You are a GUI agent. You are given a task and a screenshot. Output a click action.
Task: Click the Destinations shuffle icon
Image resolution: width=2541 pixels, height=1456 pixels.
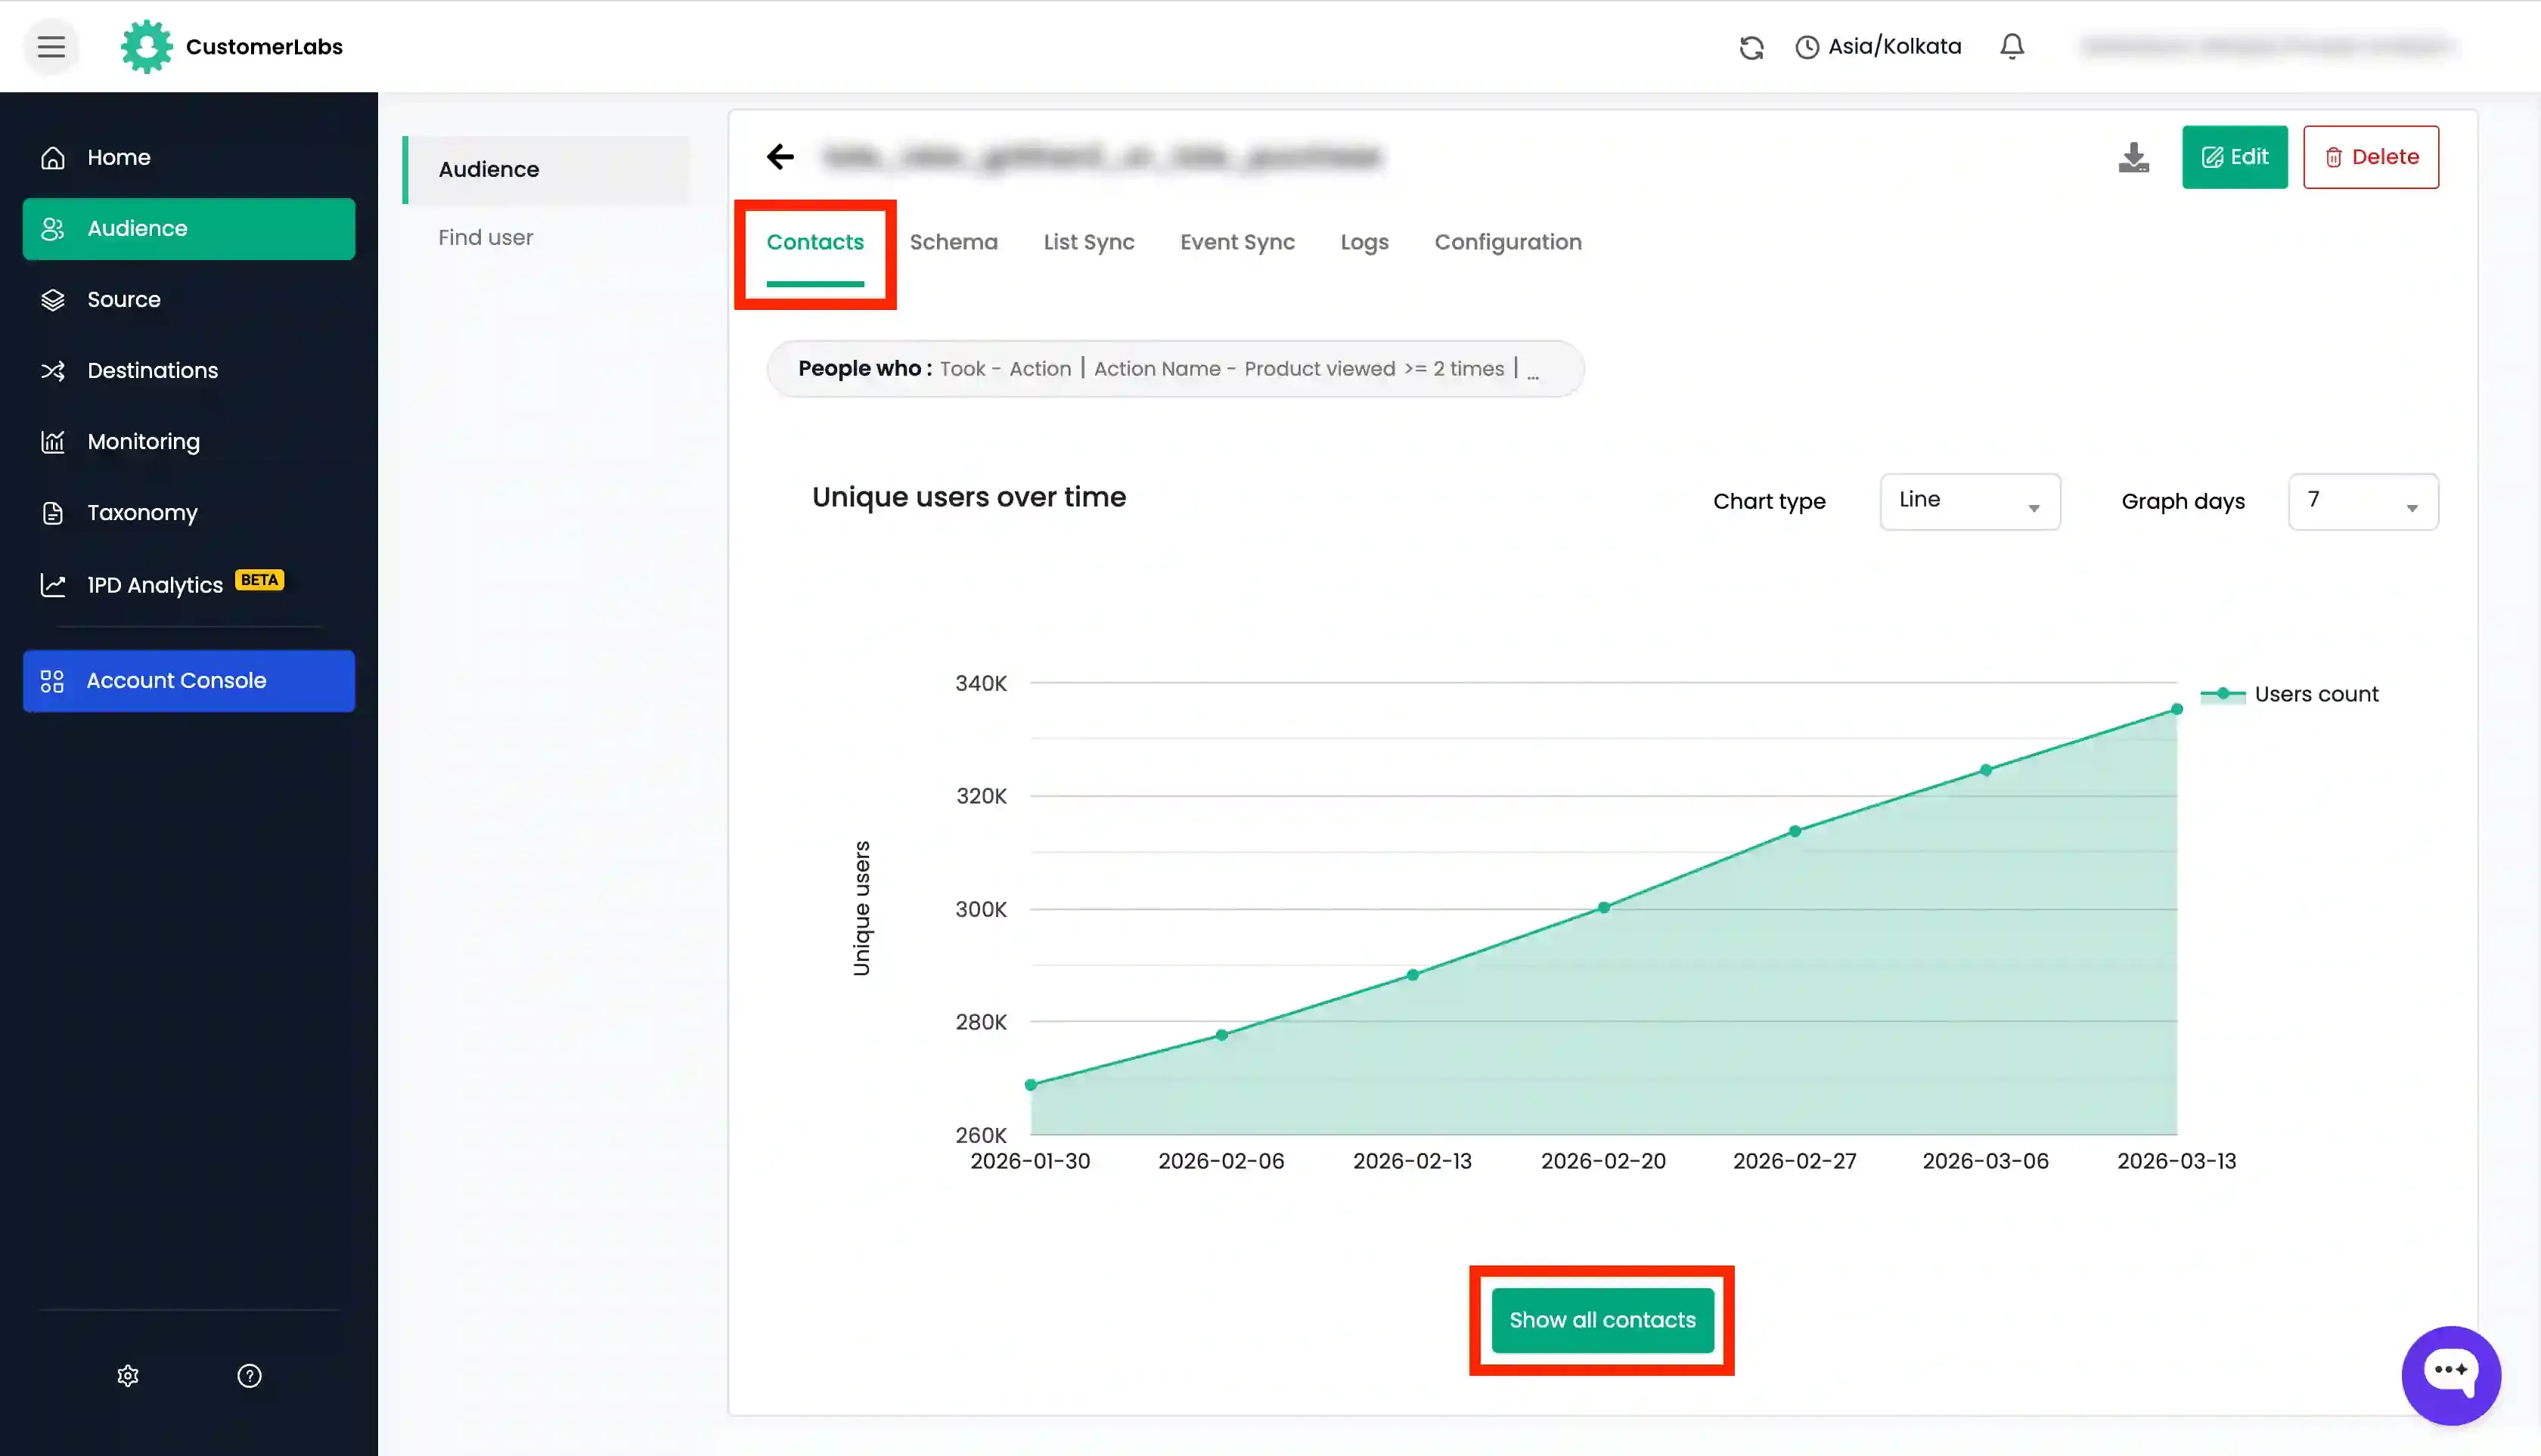coord(53,371)
